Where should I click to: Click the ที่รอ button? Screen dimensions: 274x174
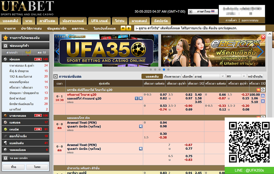click(13, 167)
